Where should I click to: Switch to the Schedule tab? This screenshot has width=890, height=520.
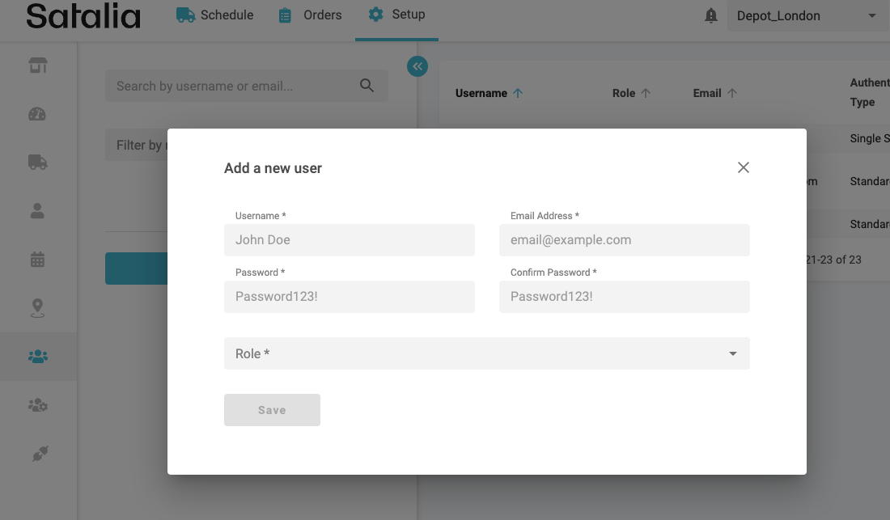[x=215, y=15]
